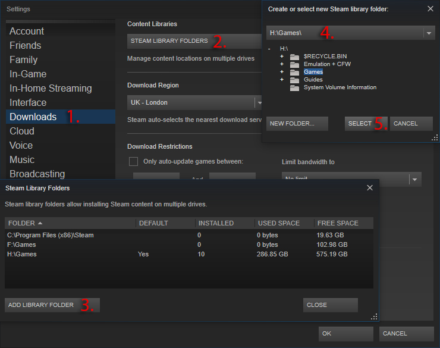Select the $RECYCLE.BIN tree item
Viewport: 440px width, 348px height.
click(x=325, y=57)
